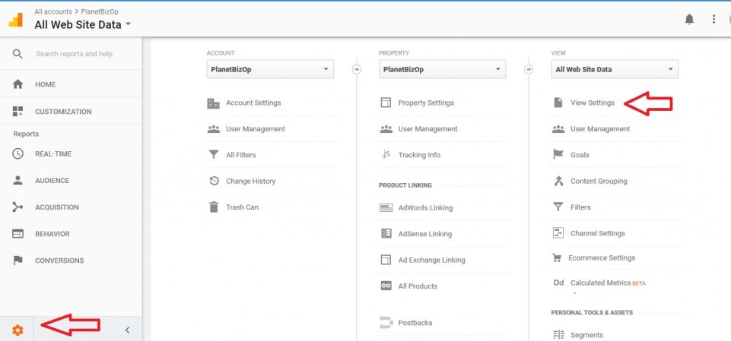
Task: Open the Tracking Info link
Action: click(419, 155)
